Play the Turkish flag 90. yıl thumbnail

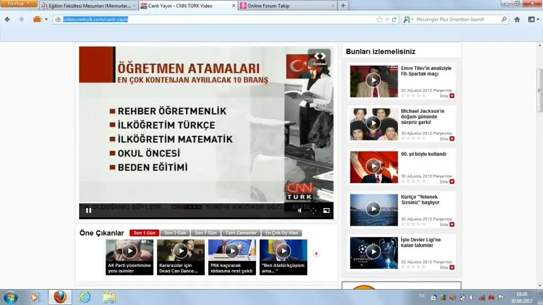[x=374, y=167]
